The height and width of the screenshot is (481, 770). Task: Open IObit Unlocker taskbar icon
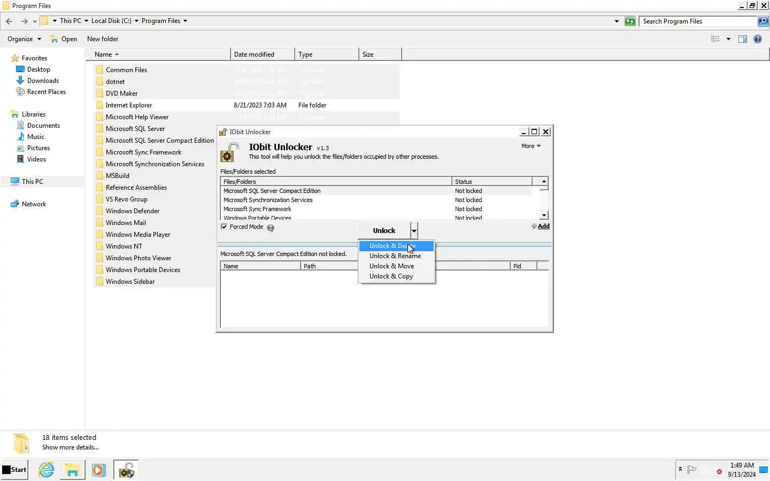[x=126, y=470]
